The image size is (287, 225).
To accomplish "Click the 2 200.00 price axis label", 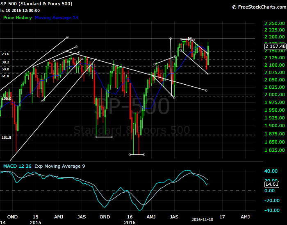I will [x=275, y=37].
